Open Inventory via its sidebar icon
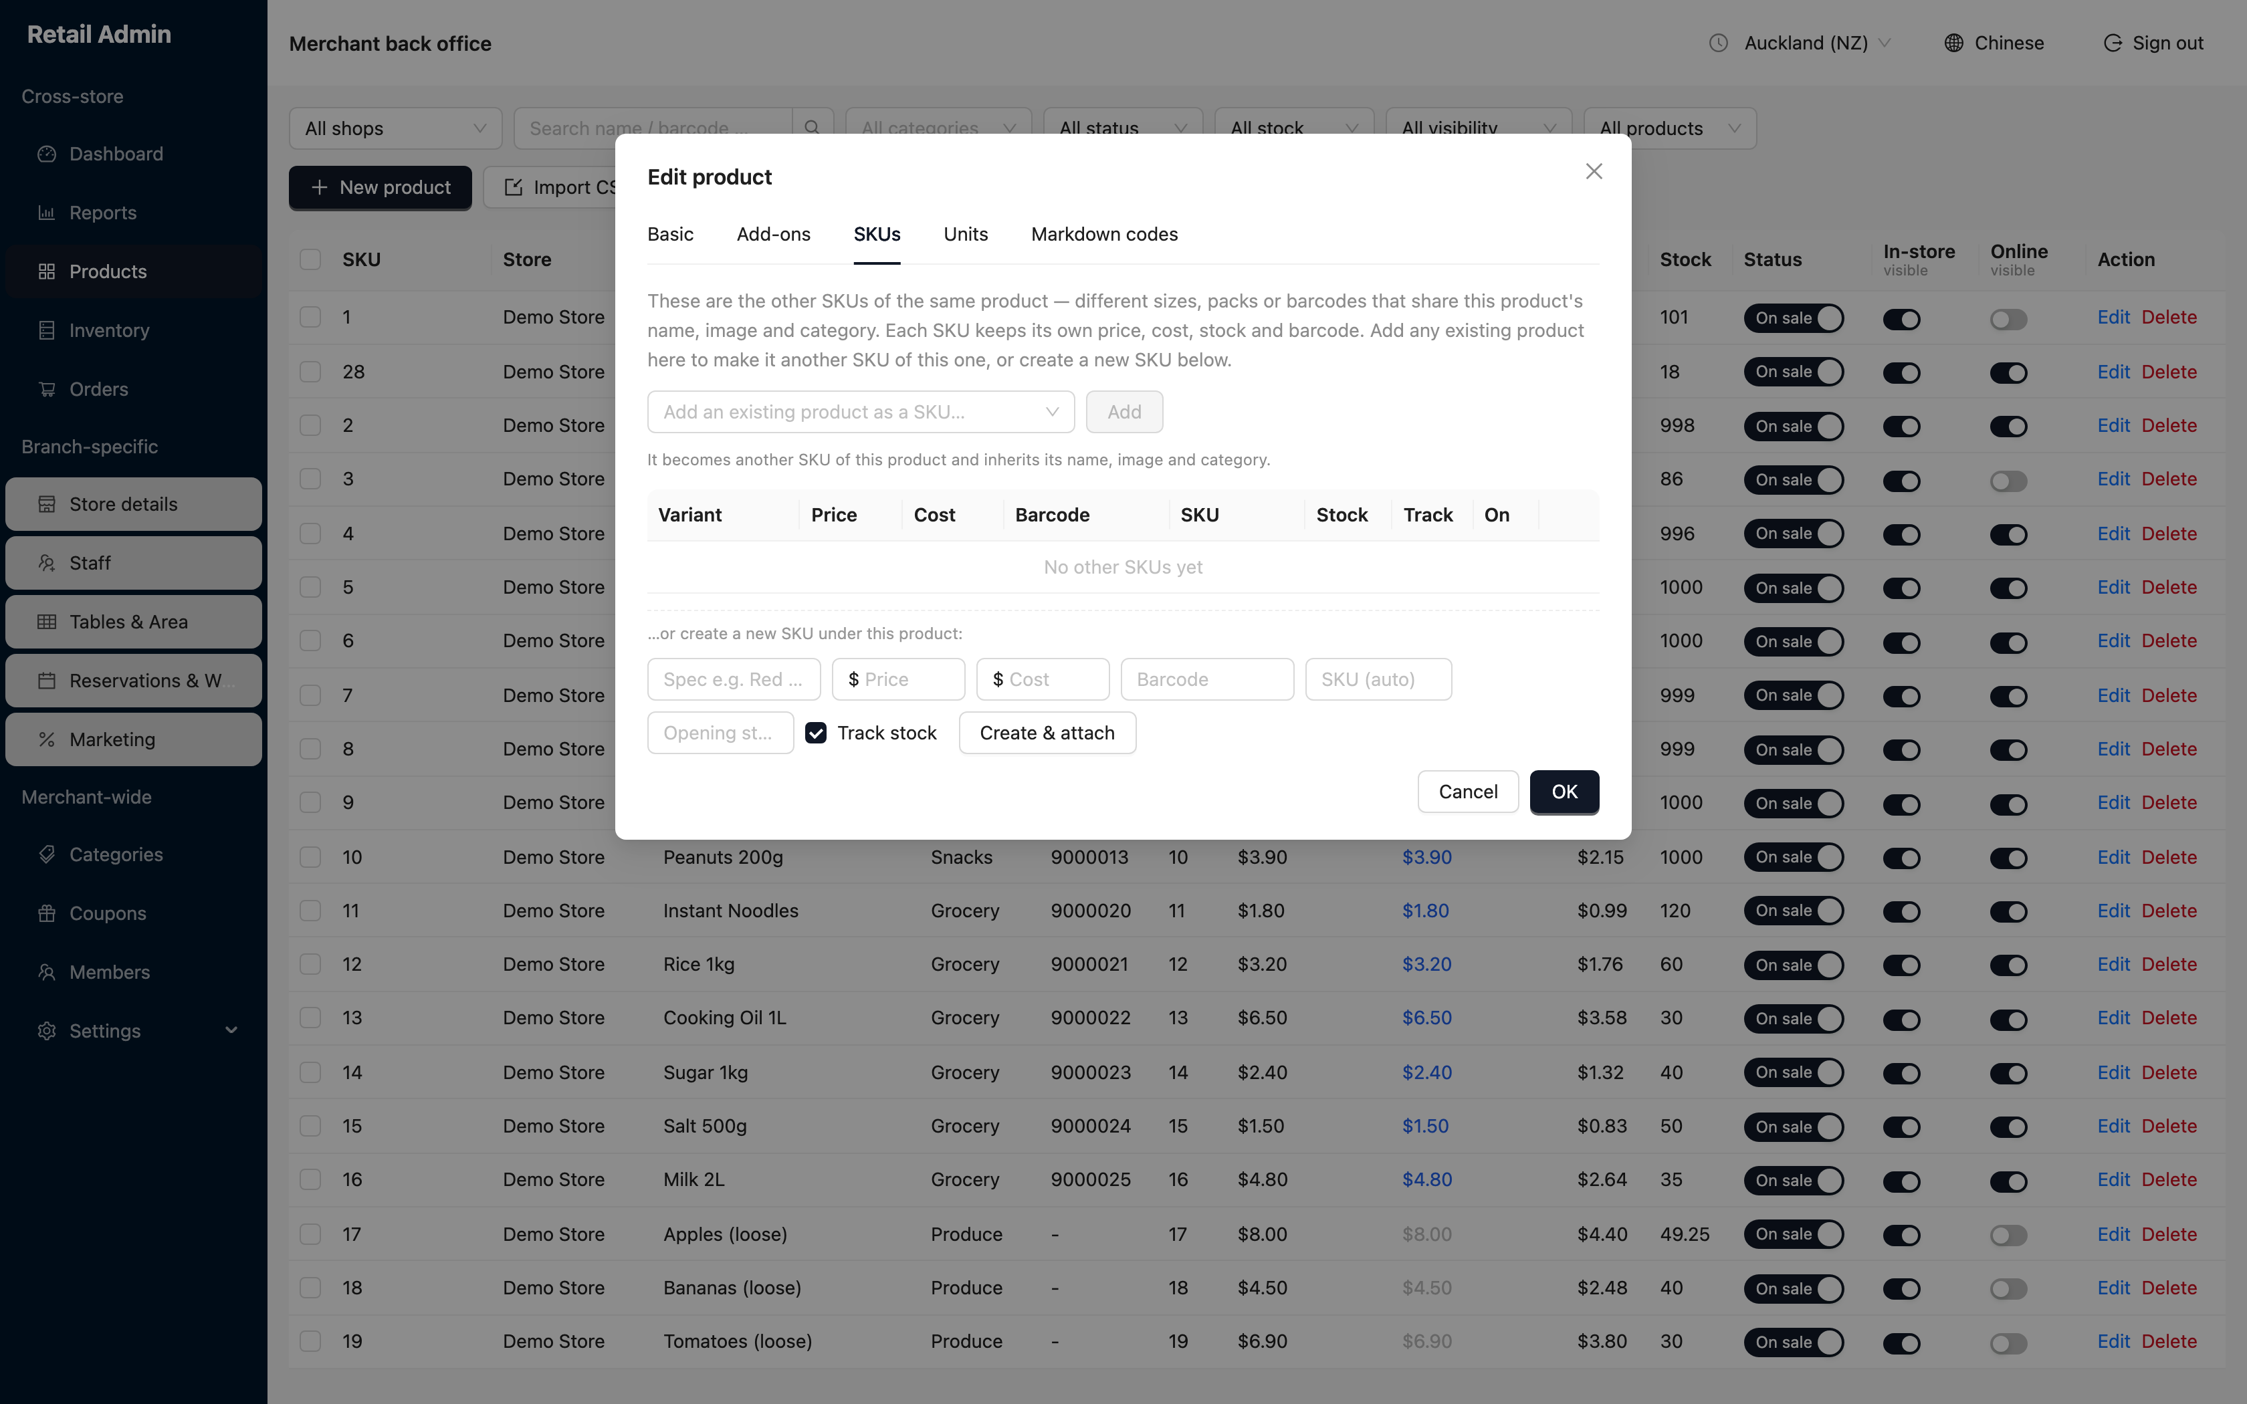The image size is (2247, 1404). pyautogui.click(x=46, y=330)
